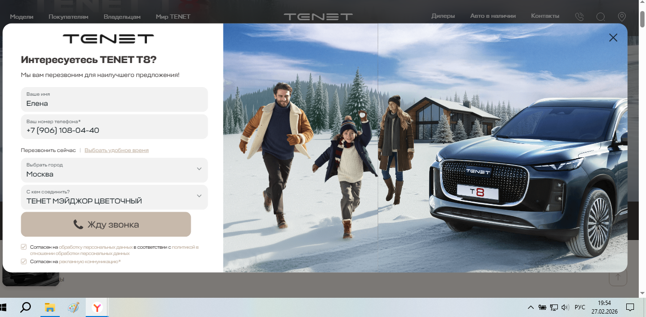Go to Авто в наличии page

pos(493,16)
